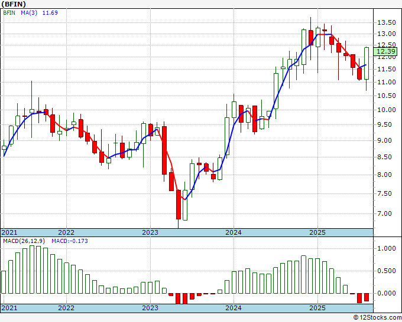Click 2024 on the price chart time axis
The height and width of the screenshot is (322, 402).
(234, 232)
